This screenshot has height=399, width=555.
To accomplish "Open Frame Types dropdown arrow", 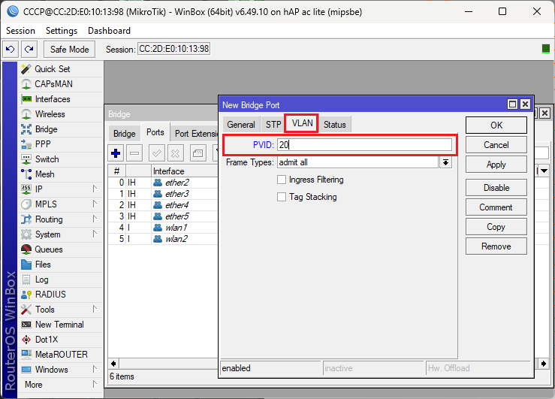I will [445, 162].
